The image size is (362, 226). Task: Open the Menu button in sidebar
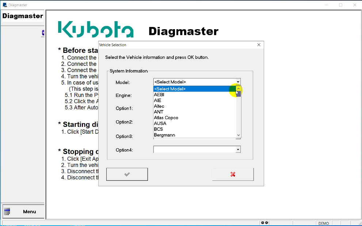(23, 211)
